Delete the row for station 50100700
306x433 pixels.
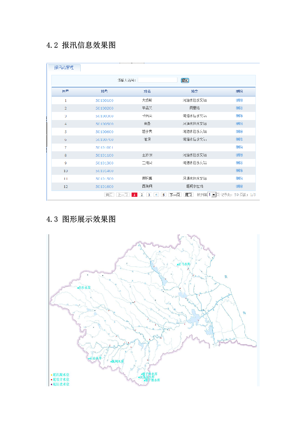(x=240, y=139)
